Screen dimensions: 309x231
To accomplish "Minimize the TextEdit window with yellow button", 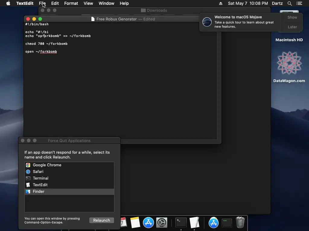I will (34, 19).
